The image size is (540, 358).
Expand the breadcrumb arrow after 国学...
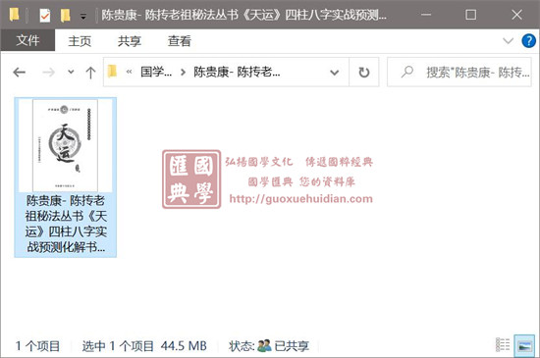tap(183, 73)
